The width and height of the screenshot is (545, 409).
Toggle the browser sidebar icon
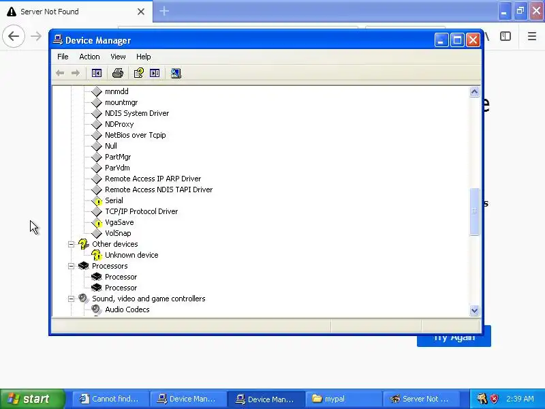(x=505, y=36)
